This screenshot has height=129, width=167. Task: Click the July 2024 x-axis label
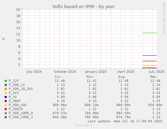pos(34,72)
